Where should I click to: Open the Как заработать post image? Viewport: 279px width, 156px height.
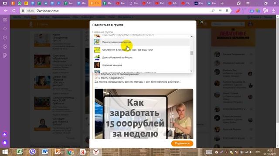144,114
